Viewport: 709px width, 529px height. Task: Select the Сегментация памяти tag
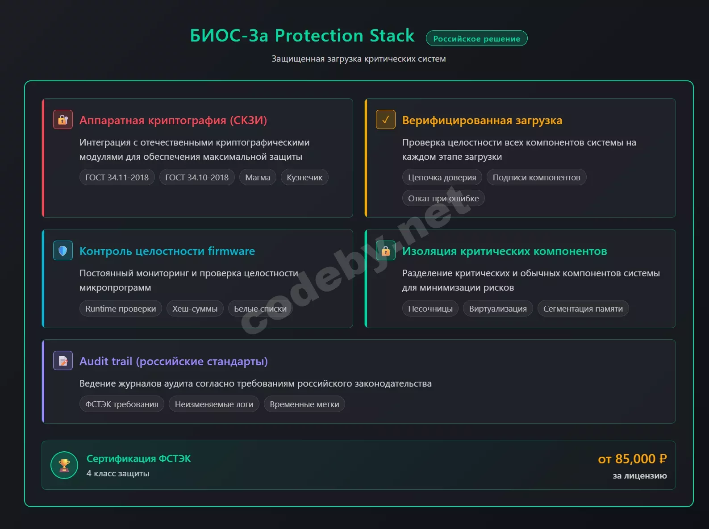coord(583,308)
